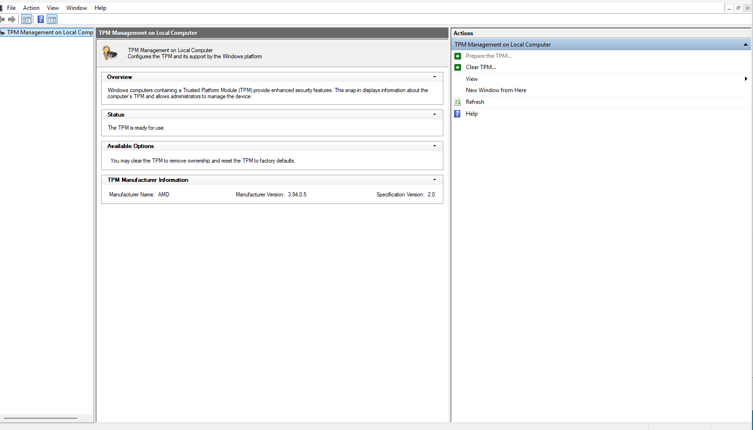Restore down the inner MDI window
Screen dimensions: 753x430
[738, 8]
